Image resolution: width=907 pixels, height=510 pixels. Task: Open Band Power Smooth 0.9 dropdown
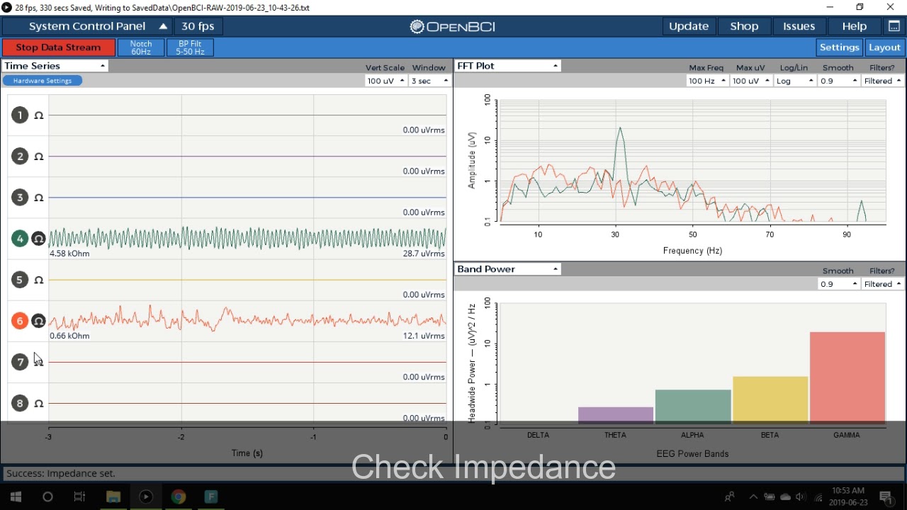838,284
